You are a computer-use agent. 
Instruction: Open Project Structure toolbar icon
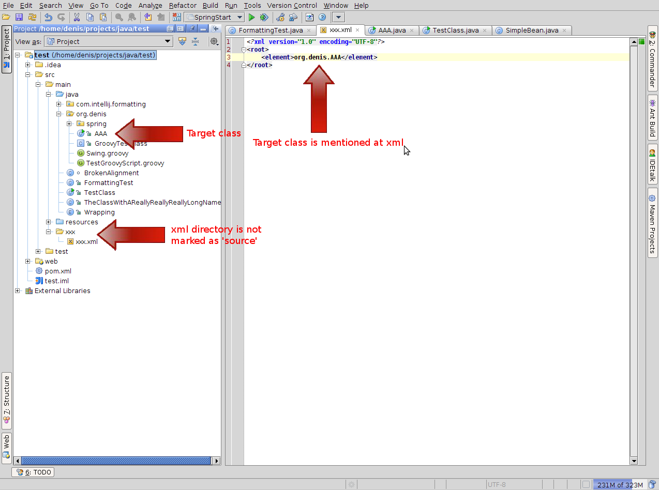(293, 17)
